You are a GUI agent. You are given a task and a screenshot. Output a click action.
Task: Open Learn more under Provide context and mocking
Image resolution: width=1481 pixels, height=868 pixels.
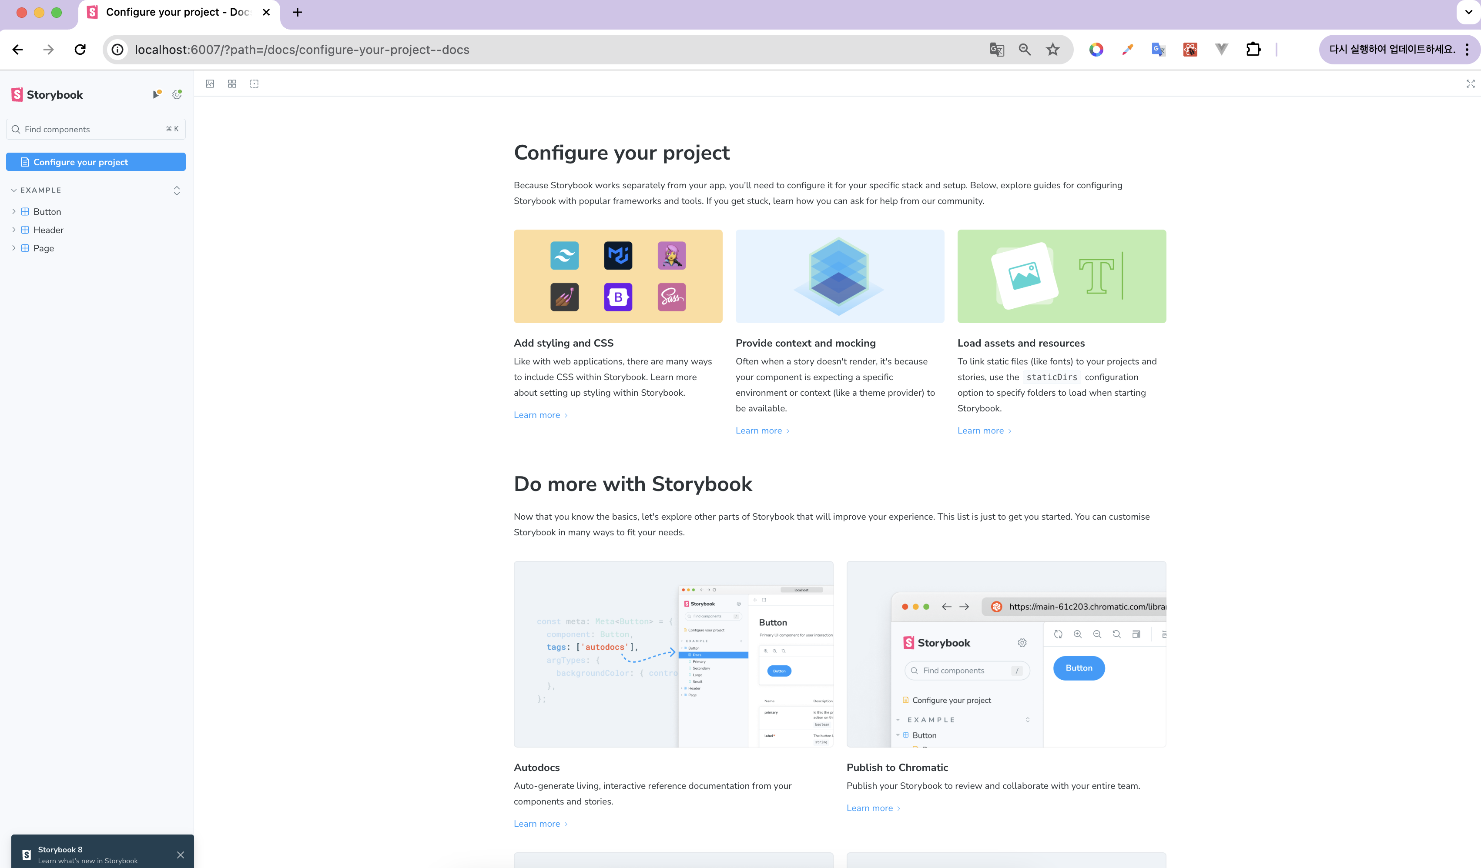(x=762, y=431)
